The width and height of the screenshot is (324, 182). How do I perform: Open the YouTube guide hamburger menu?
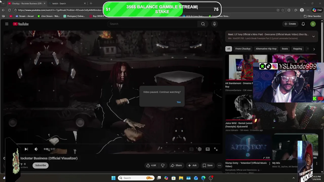coord(7,24)
